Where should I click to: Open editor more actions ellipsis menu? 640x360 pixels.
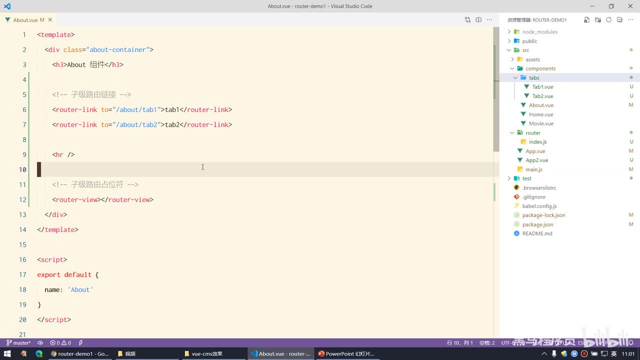coord(489,20)
